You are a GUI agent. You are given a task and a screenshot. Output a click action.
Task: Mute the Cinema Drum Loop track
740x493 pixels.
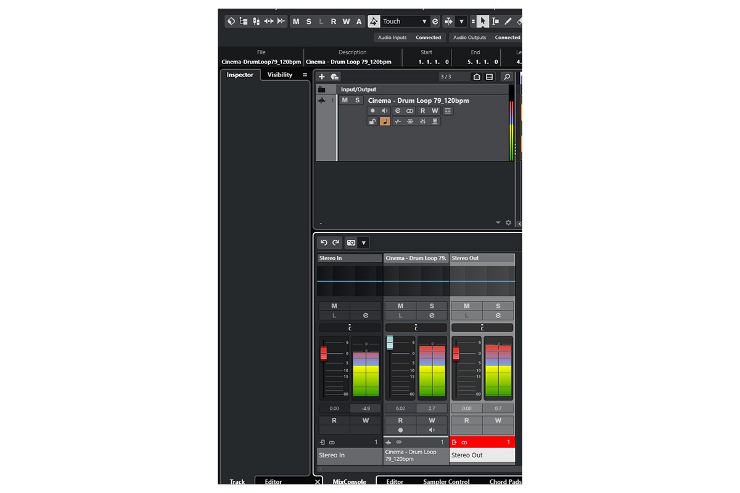pos(345,100)
